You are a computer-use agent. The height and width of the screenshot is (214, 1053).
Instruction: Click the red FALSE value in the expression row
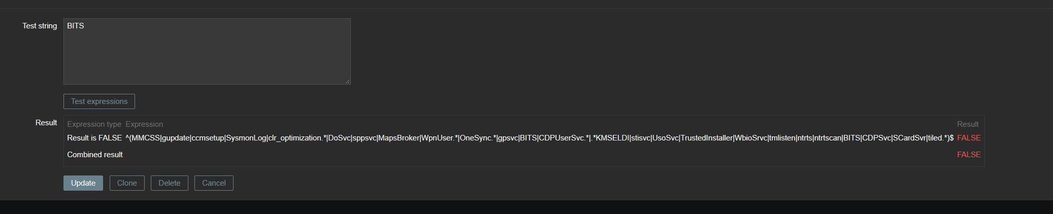pyautogui.click(x=969, y=138)
